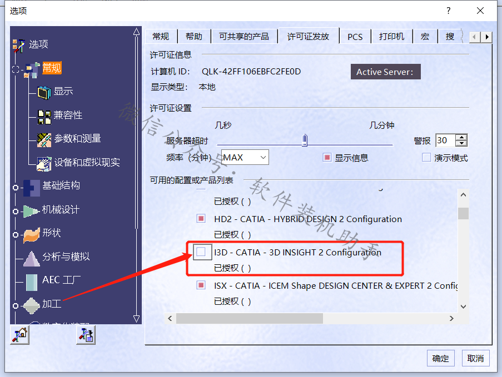Click tree scroll down arrow
The height and width of the screenshot is (377, 502).
(x=136, y=319)
